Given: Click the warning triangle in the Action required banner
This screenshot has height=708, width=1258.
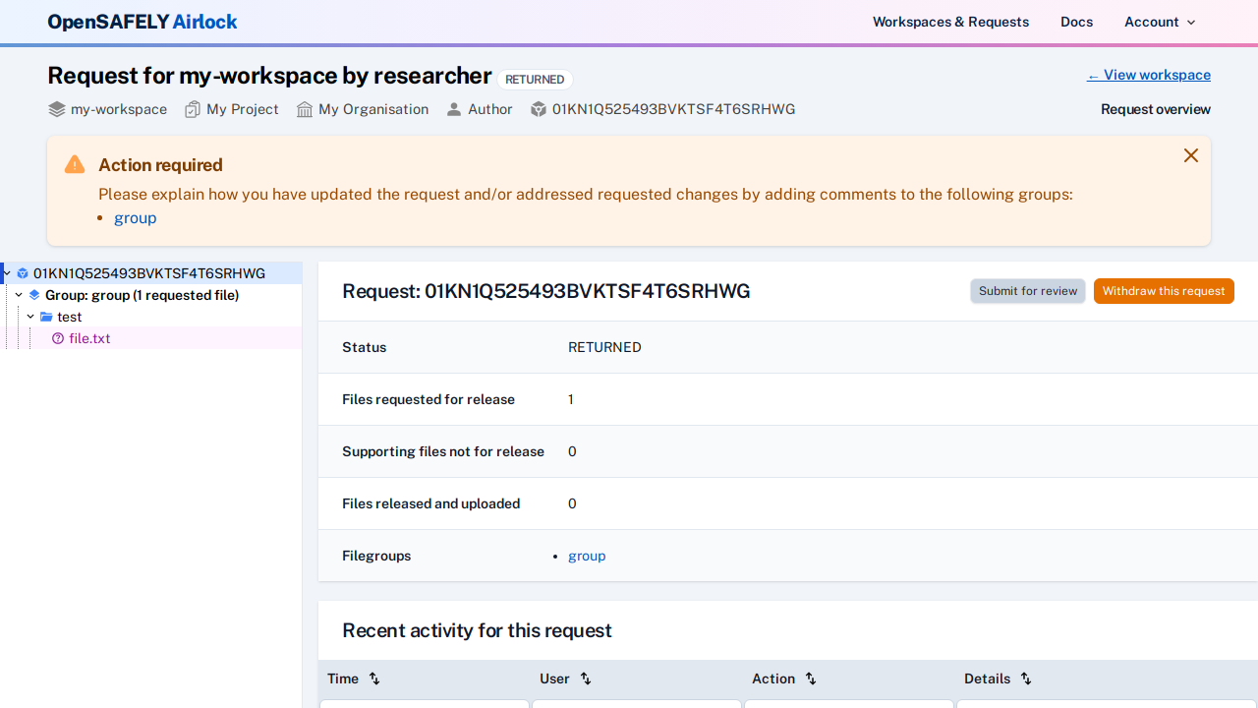Looking at the screenshot, I should (74, 164).
